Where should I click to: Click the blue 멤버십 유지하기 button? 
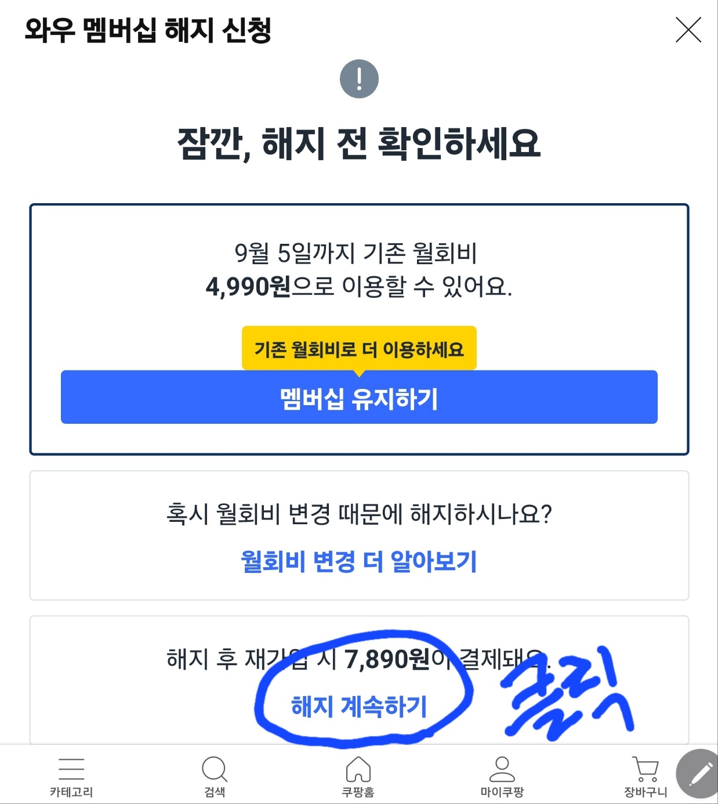pyautogui.click(x=359, y=396)
